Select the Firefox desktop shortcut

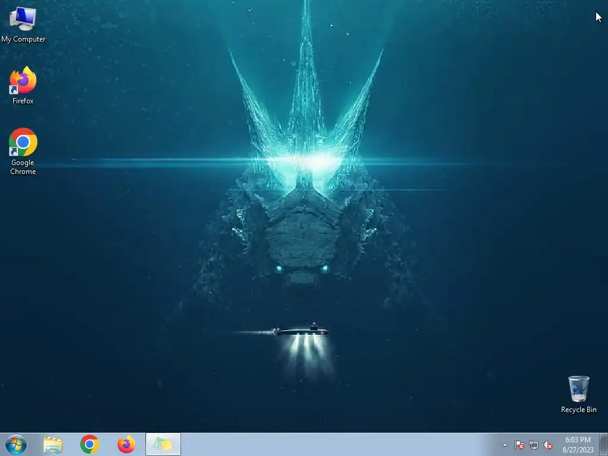pyautogui.click(x=23, y=85)
